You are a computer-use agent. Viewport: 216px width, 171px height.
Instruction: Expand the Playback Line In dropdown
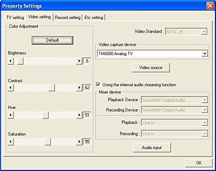175,122
